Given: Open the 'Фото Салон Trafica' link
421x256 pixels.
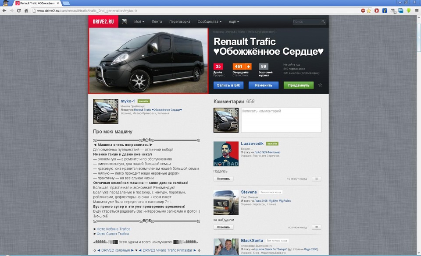Looking at the screenshot, I should point(113,234).
